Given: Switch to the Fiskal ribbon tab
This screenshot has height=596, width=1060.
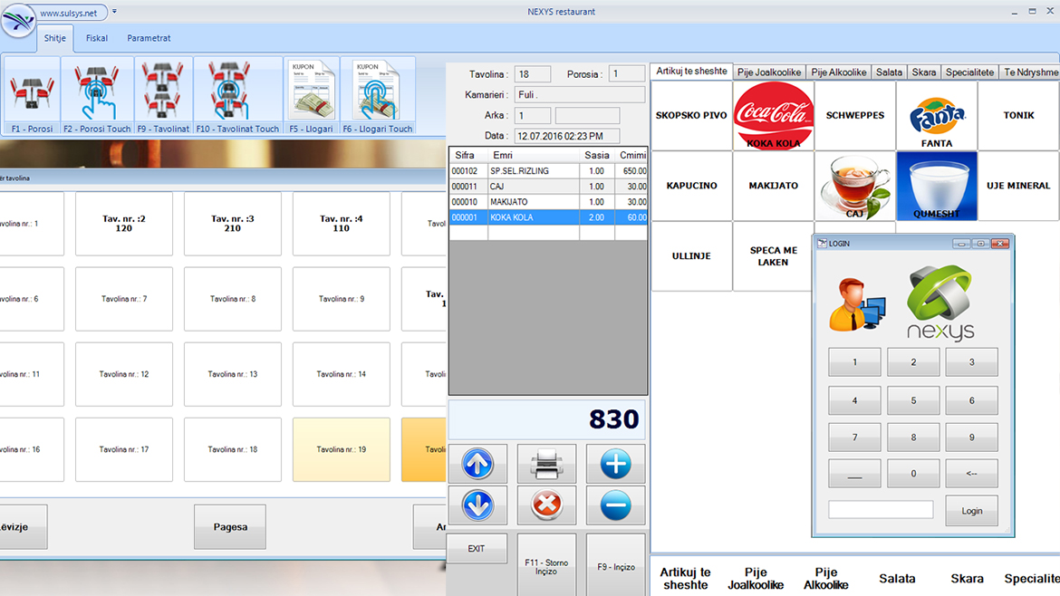Looking at the screenshot, I should [97, 38].
